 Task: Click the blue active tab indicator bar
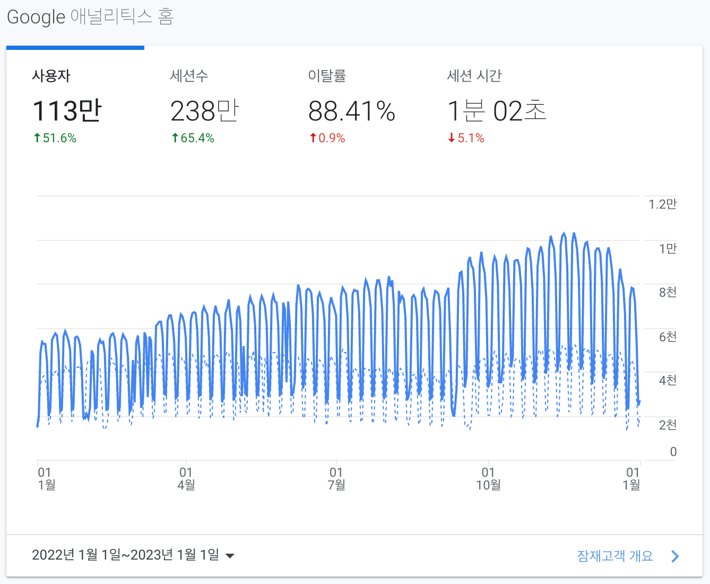coord(75,48)
